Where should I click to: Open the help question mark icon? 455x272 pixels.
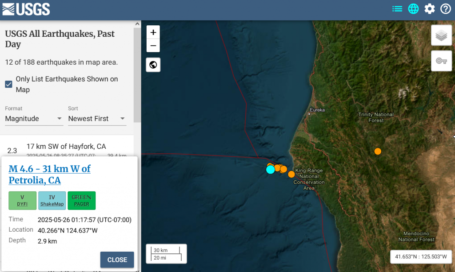(x=445, y=9)
